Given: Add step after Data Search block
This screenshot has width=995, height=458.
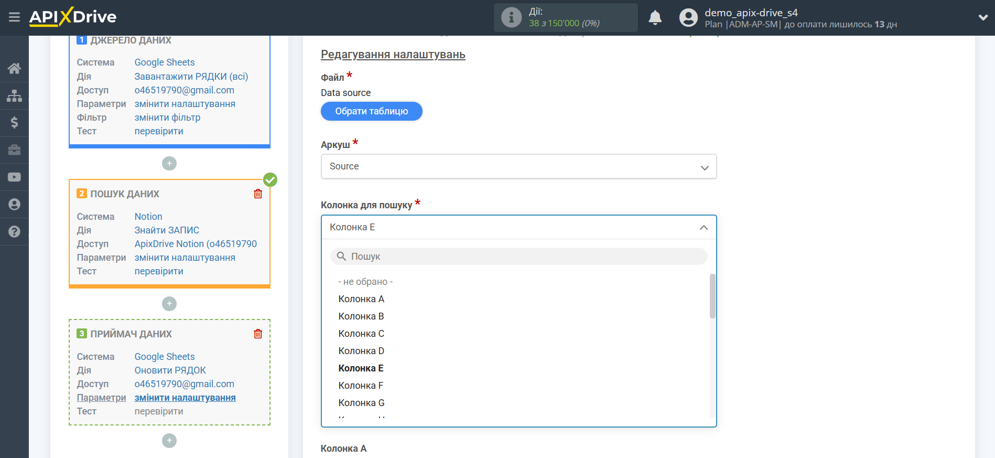Looking at the screenshot, I should click(169, 304).
